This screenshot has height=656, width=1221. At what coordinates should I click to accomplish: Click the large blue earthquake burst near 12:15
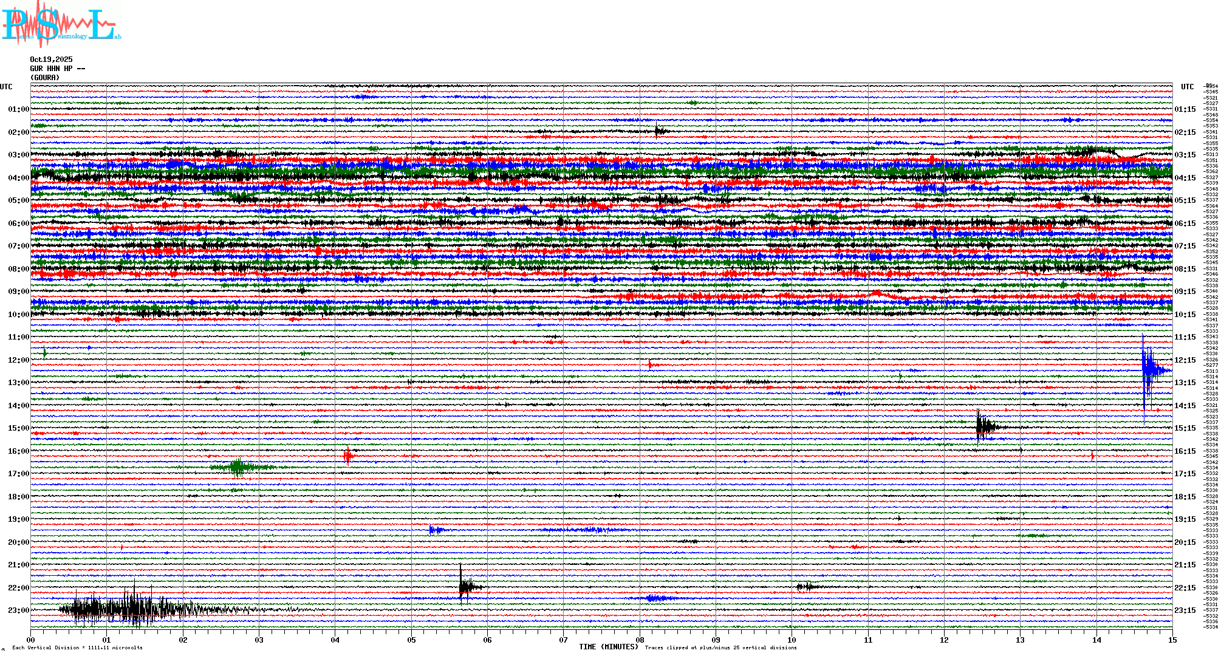tap(1149, 369)
